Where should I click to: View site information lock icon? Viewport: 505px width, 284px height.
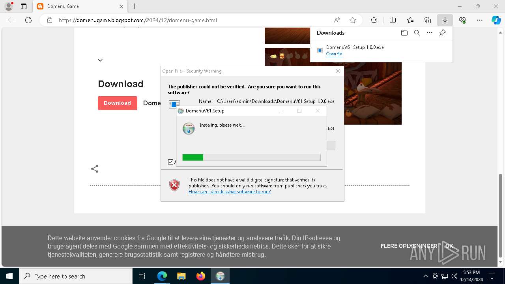[x=50, y=20]
